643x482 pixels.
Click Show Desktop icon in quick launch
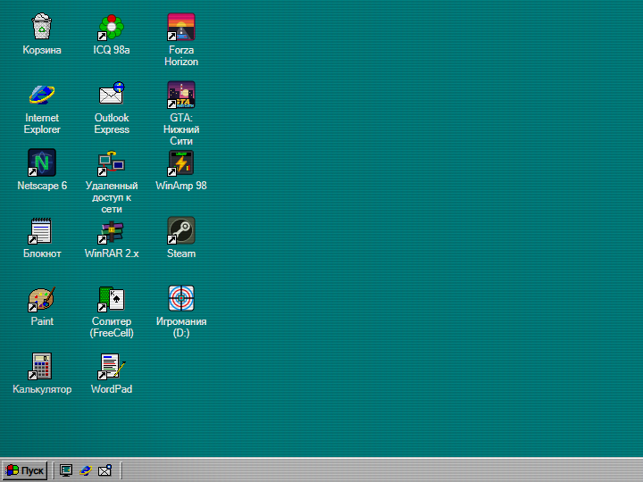click(66, 470)
